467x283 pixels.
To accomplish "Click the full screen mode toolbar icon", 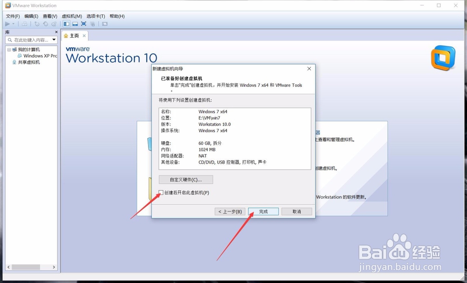I will (84, 24).
